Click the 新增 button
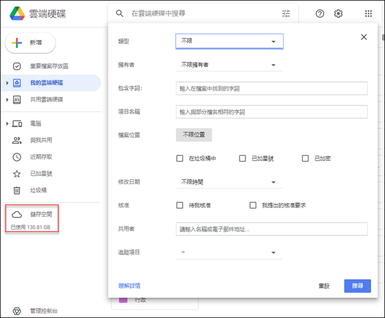This screenshot has height=318, width=385. (30, 43)
